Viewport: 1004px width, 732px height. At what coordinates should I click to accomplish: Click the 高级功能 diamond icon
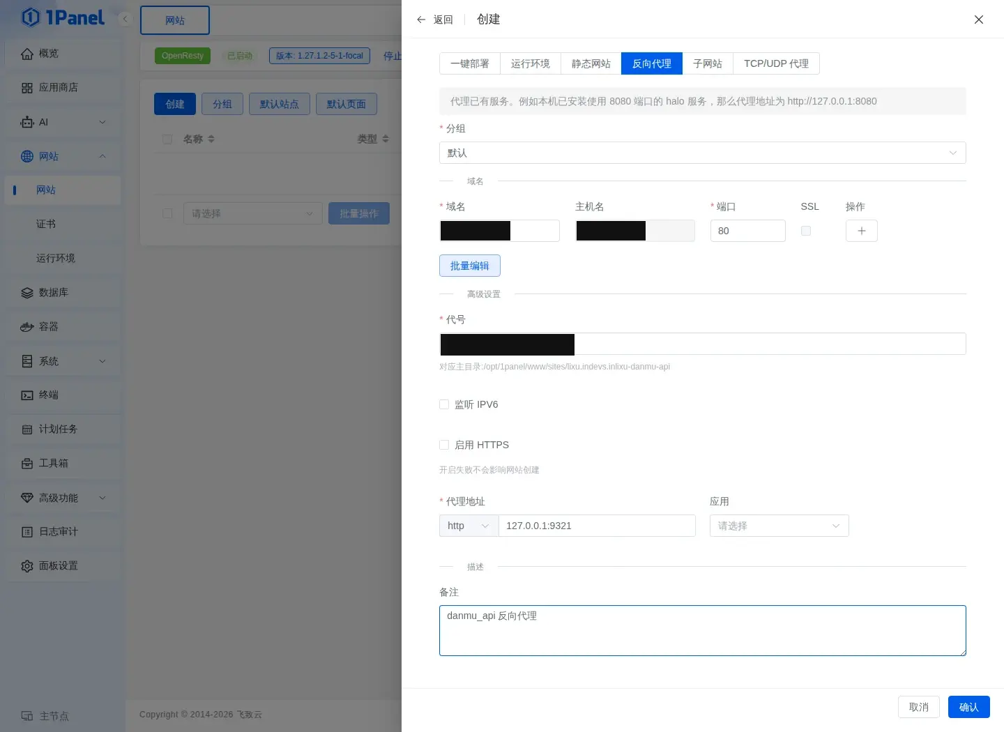click(x=27, y=498)
